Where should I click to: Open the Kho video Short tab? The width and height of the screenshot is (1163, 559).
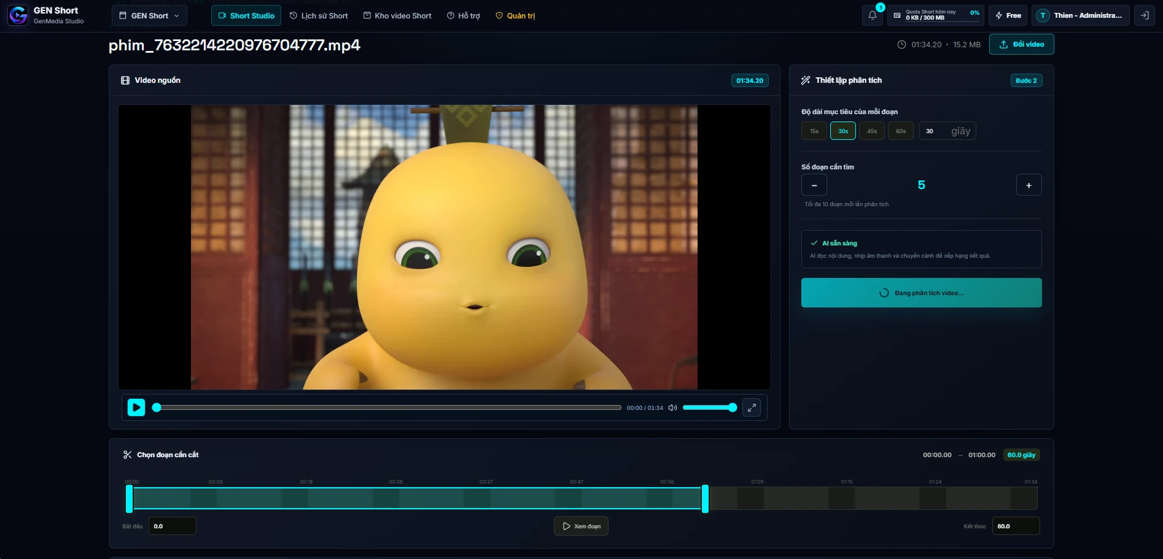(397, 15)
